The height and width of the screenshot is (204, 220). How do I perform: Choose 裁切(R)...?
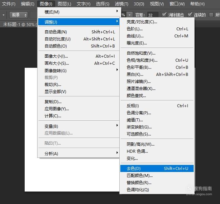(79, 85)
